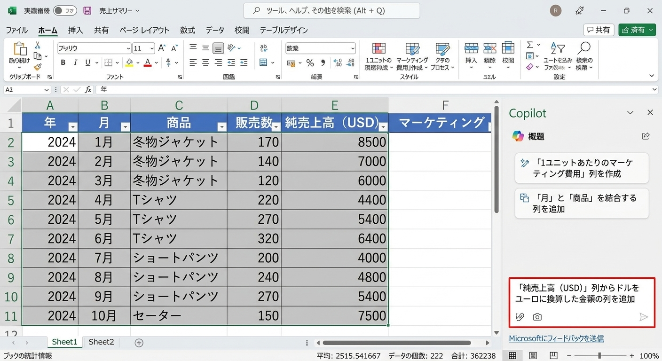
Task: Switch to Normal view in status bar
Action: pos(512,356)
